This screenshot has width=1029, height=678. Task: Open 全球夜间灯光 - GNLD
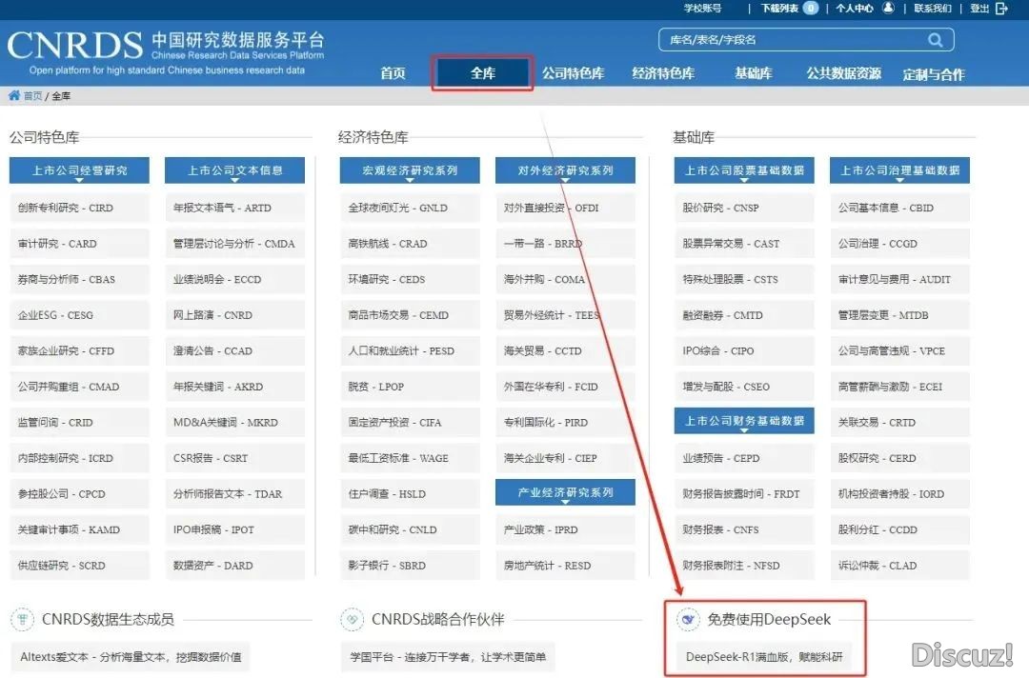coord(410,208)
